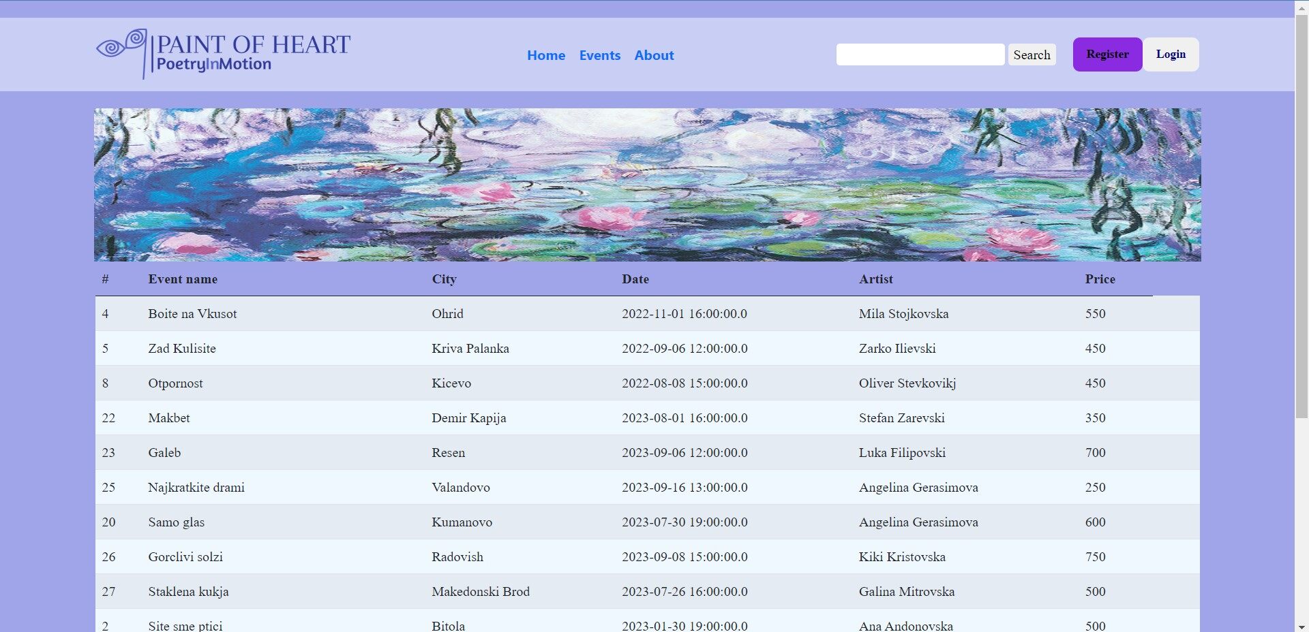This screenshot has height=632, width=1309.
Task: Click the purple Register button
Action: tap(1107, 54)
